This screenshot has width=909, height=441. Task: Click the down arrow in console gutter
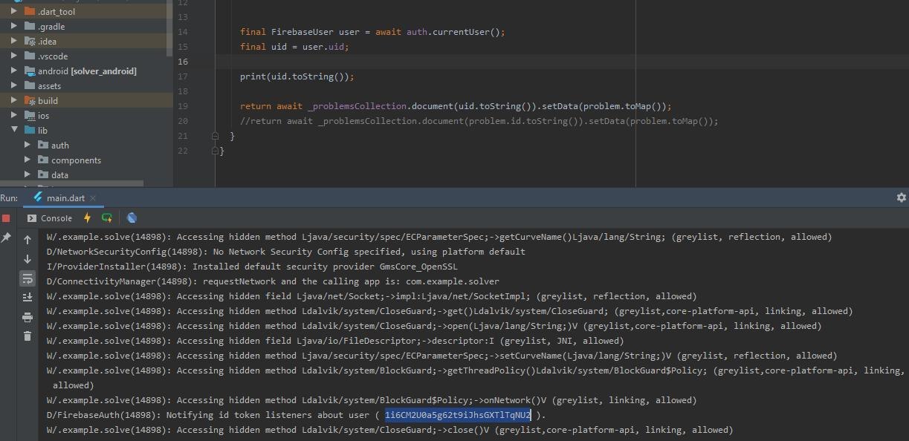[x=28, y=259]
